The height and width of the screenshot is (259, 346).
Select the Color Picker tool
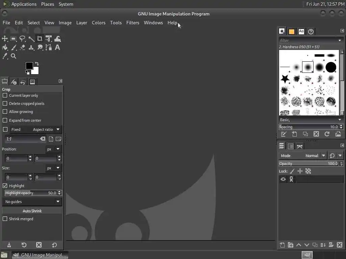point(5,56)
